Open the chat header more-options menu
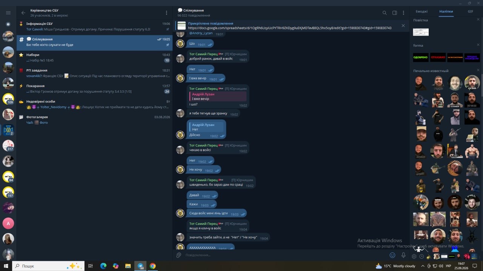 pos(403,13)
